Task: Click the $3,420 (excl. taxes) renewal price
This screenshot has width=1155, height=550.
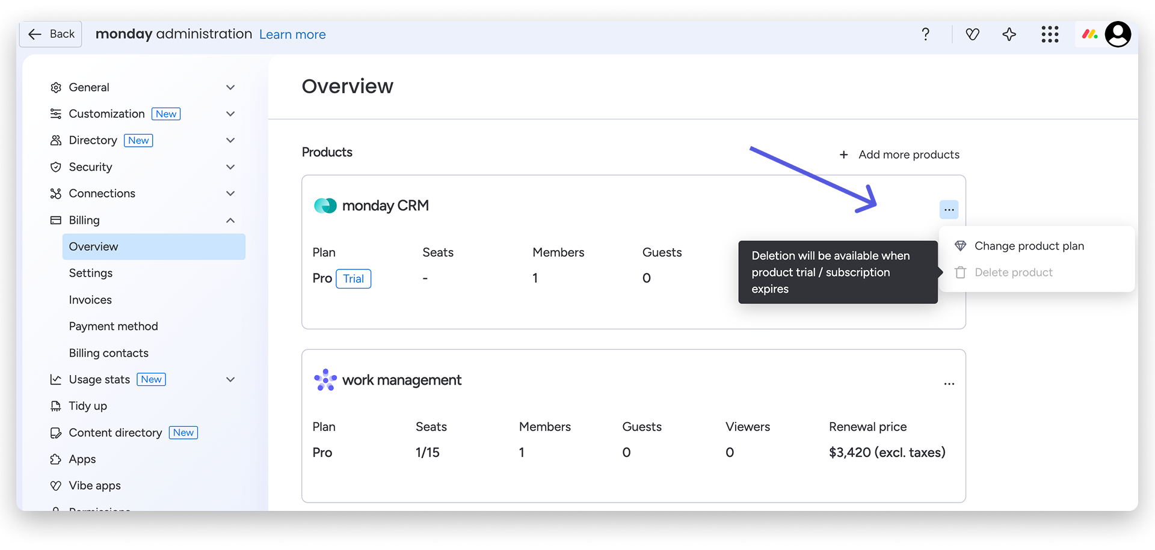Action: pos(887,453)
